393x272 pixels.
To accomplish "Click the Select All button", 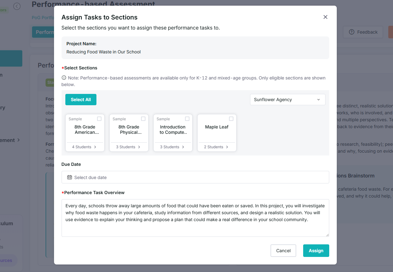I will (x=81, y=100).
